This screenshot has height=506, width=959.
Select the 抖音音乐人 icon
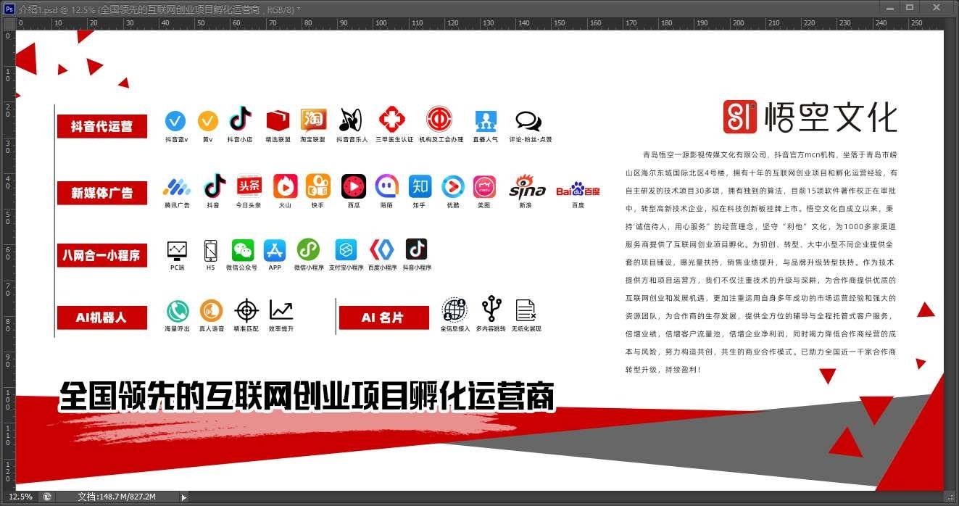tap(351, 120)
